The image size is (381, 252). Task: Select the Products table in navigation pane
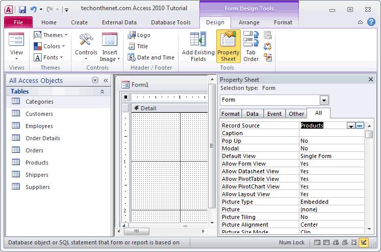click(37, 163)
